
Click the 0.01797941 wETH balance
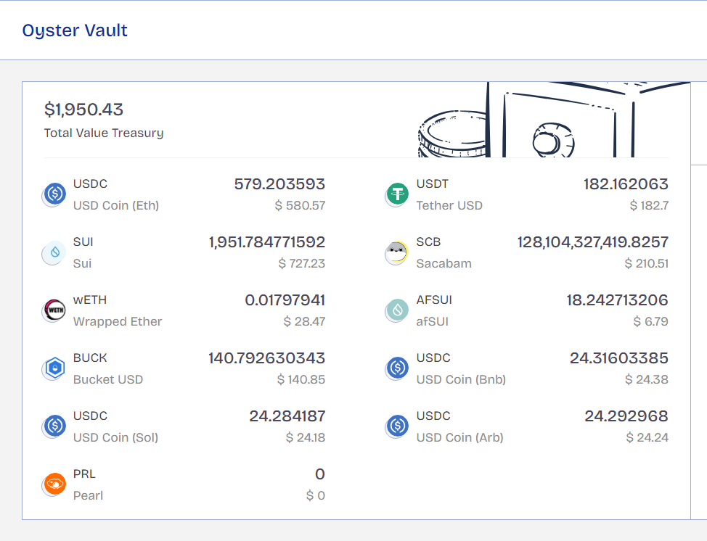click(x=285, y=300)
